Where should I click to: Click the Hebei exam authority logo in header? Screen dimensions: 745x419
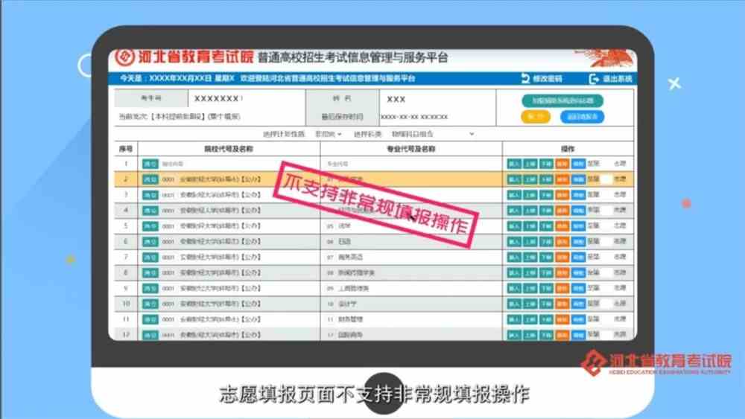[124, 57]
